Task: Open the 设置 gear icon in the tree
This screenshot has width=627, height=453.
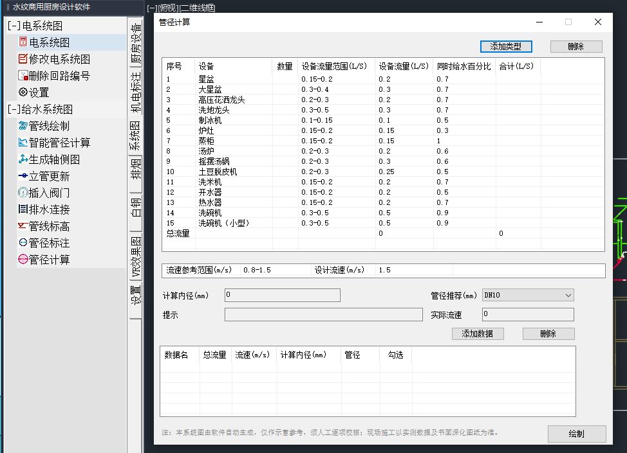Action: click(x=23, y=92)
